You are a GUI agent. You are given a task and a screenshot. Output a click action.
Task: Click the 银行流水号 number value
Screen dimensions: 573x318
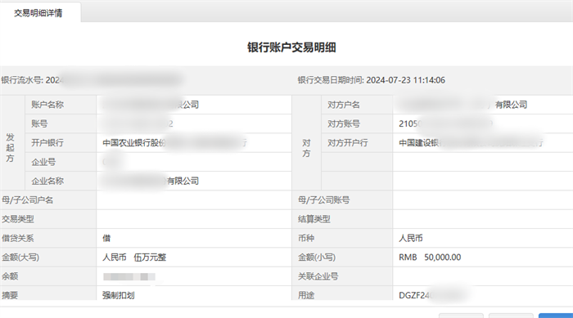(114, 80)
